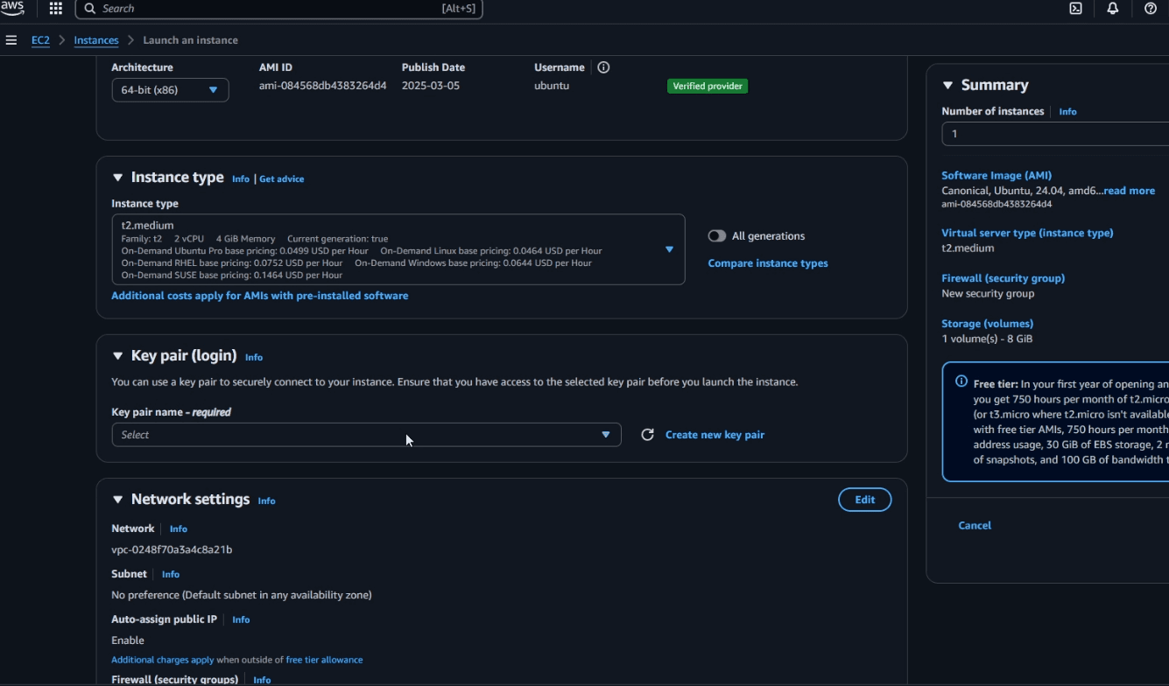The height and width of the screenshot is (686, 1169).
Task: Click Additional costs apply for AMIs link
Action: [260, 296]
